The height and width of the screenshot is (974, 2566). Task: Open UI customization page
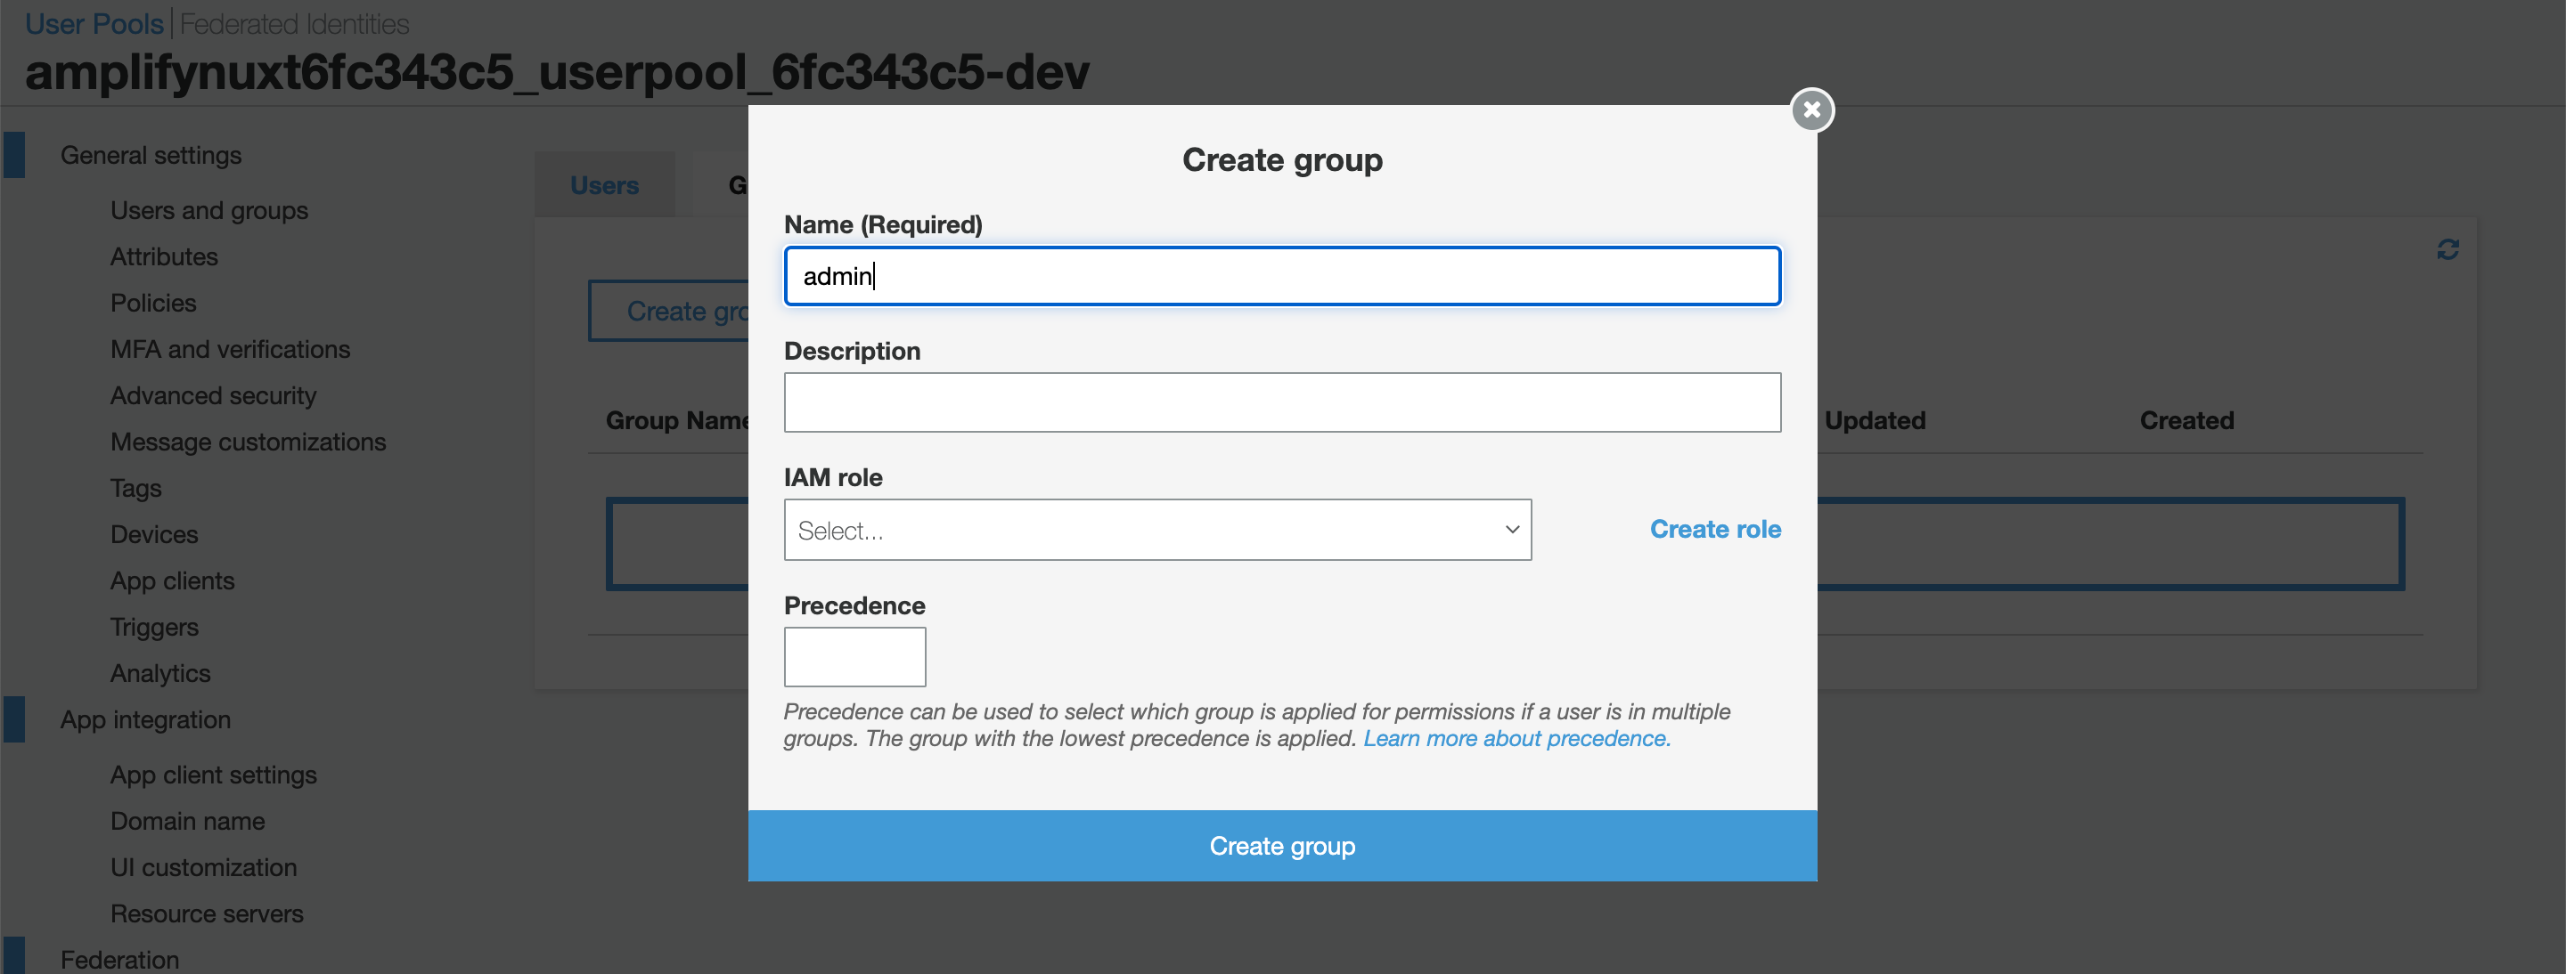(x=203, y=867)
